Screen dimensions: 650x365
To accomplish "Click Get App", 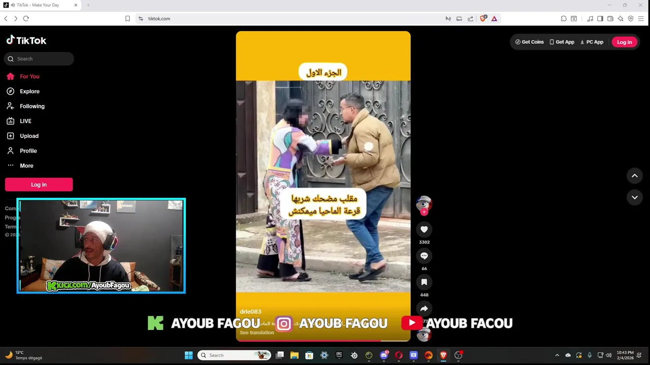I will (x=562, y=42).
